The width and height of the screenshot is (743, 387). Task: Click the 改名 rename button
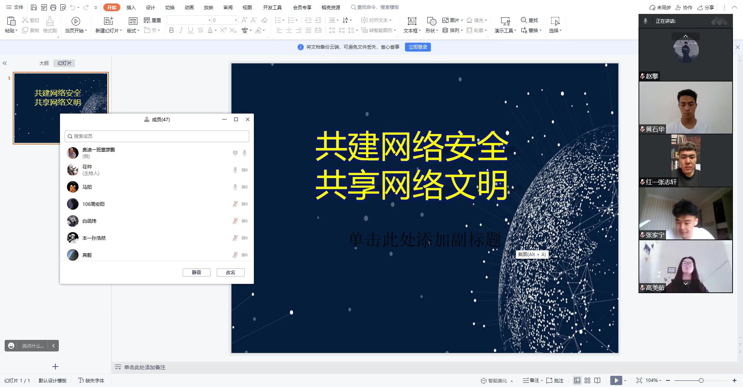coord(231,272)
